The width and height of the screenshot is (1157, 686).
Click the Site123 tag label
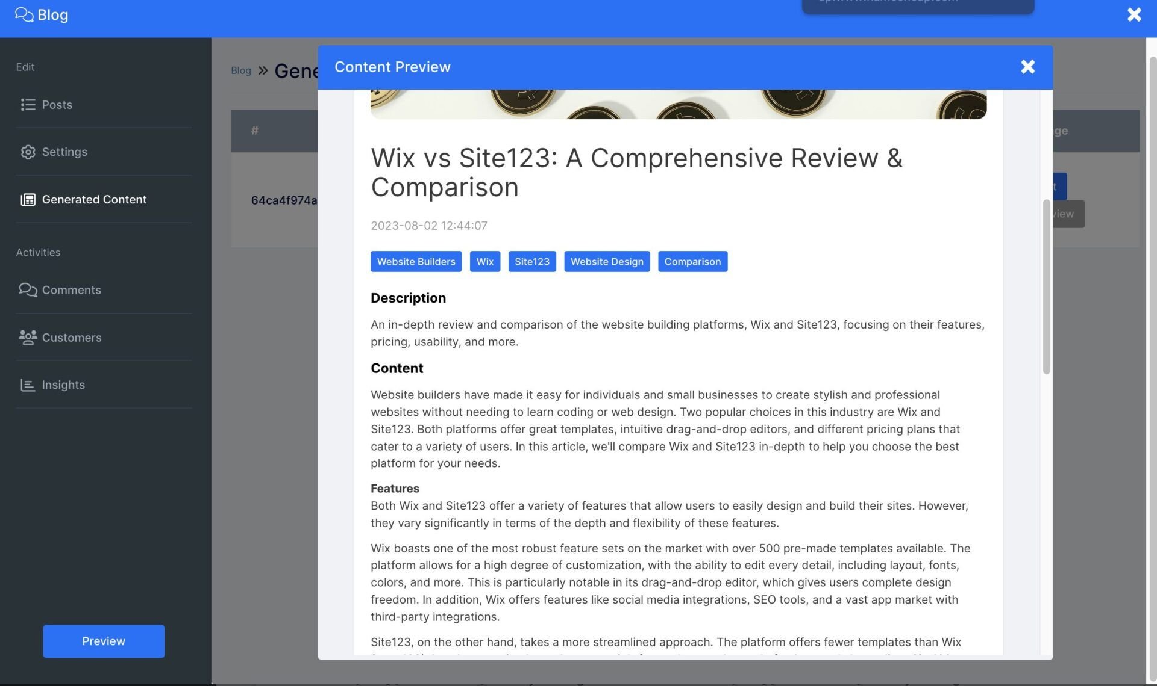tap(531, 261)
